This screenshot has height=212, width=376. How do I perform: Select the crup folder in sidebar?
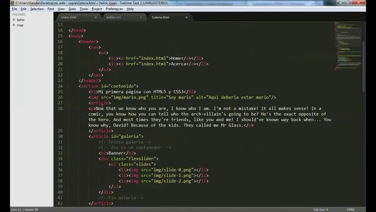pos(20,25)
